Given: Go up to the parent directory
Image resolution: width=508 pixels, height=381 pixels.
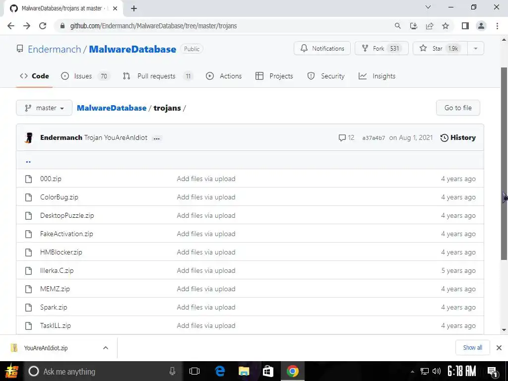Looking at the screenshot, I should [28, 161].
